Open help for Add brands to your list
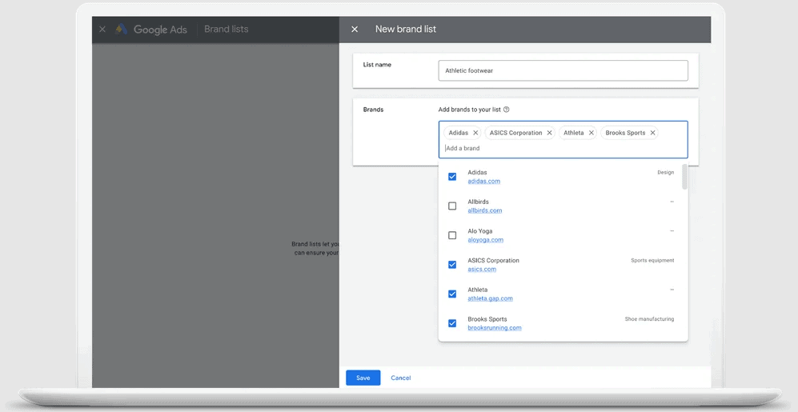This screenshot has height=412, width=798. coord(507,110)
